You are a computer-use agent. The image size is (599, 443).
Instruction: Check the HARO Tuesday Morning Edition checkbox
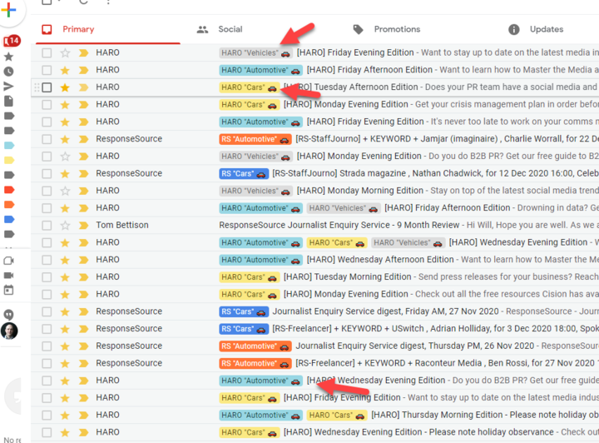click(47, 277)
